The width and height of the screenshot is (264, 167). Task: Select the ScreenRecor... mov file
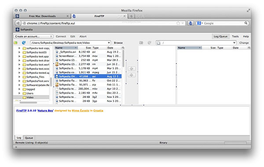click(88, 56)
